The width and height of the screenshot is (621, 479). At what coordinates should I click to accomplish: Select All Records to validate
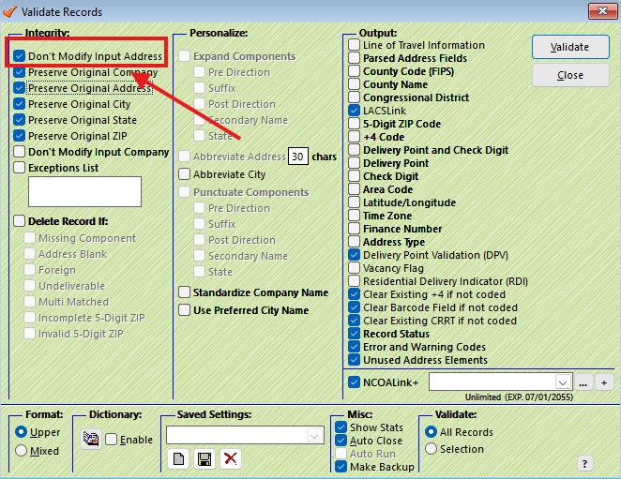[x=431, y=432]
